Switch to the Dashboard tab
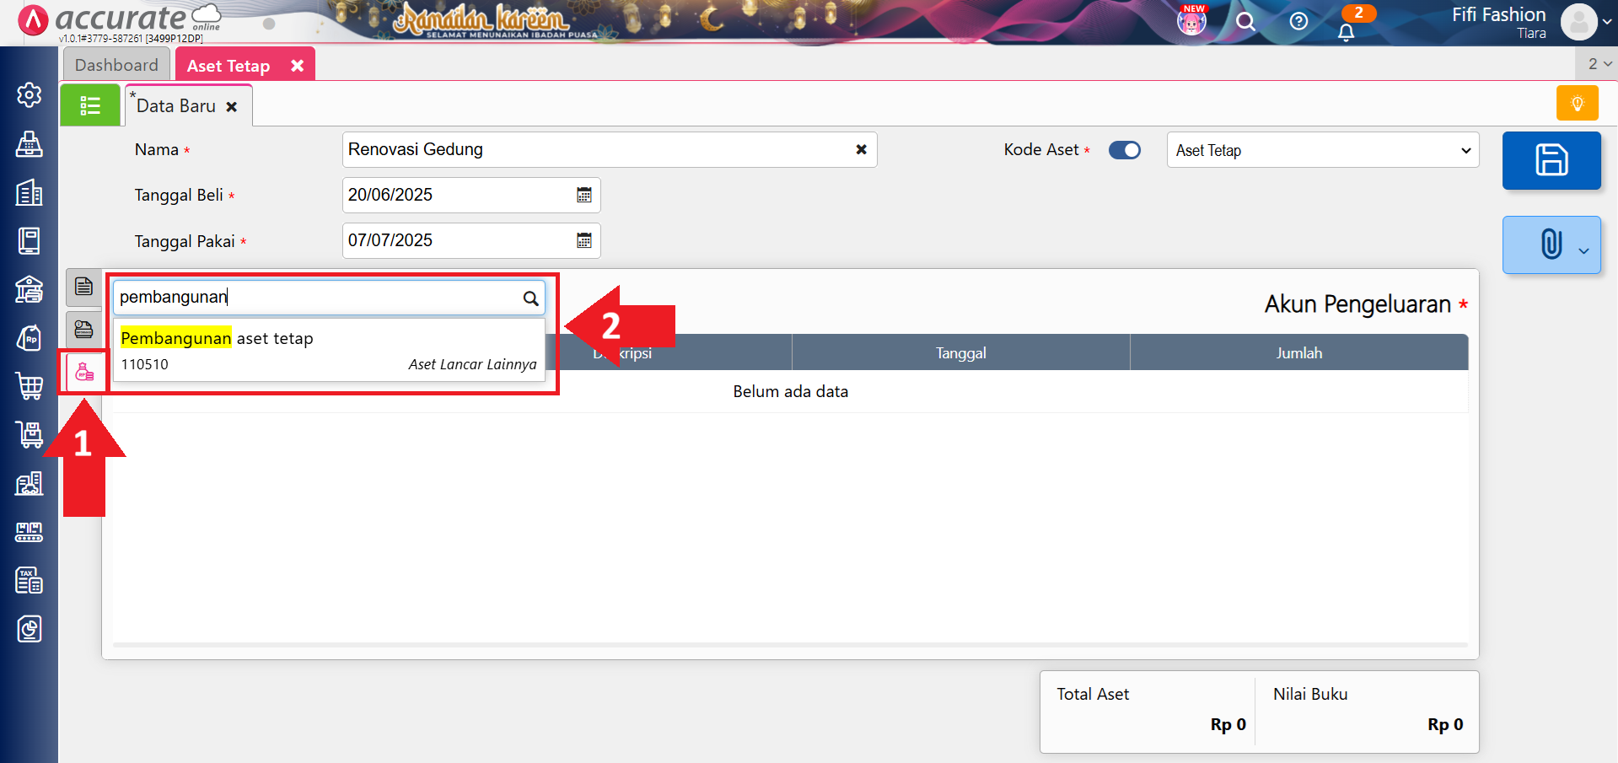The width and height of the screenshot is (1618, 763). coord(116,65)
